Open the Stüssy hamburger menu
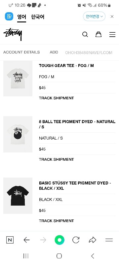 112,35
